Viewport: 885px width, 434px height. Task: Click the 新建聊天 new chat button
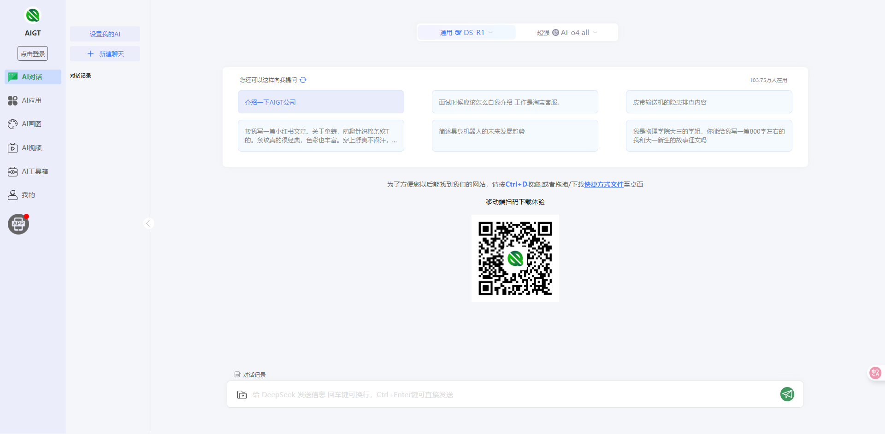click(x=105, y=54)
